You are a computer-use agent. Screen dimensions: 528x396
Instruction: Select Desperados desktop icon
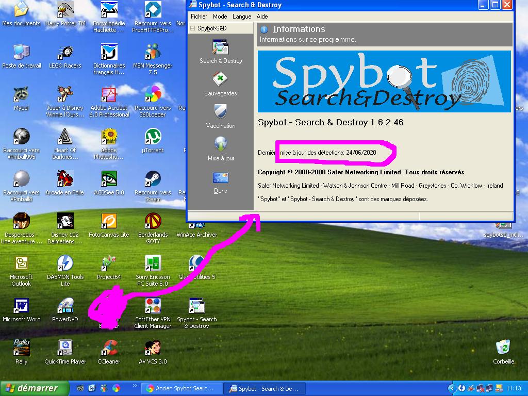point(21,228)
